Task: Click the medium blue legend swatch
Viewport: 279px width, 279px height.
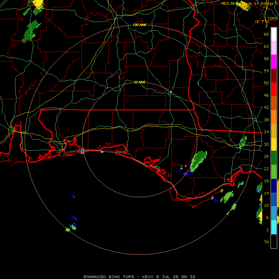Action: [x=274, y=199]
